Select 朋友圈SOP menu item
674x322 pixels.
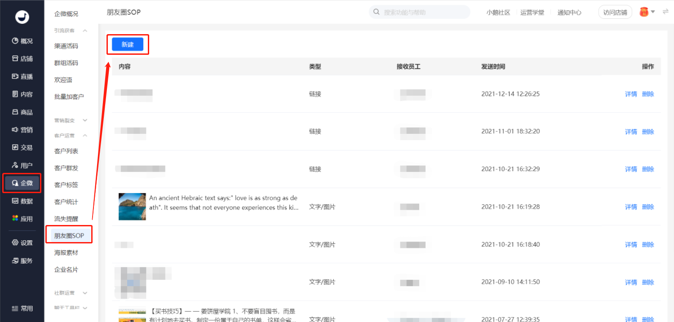tap(69, 236)
